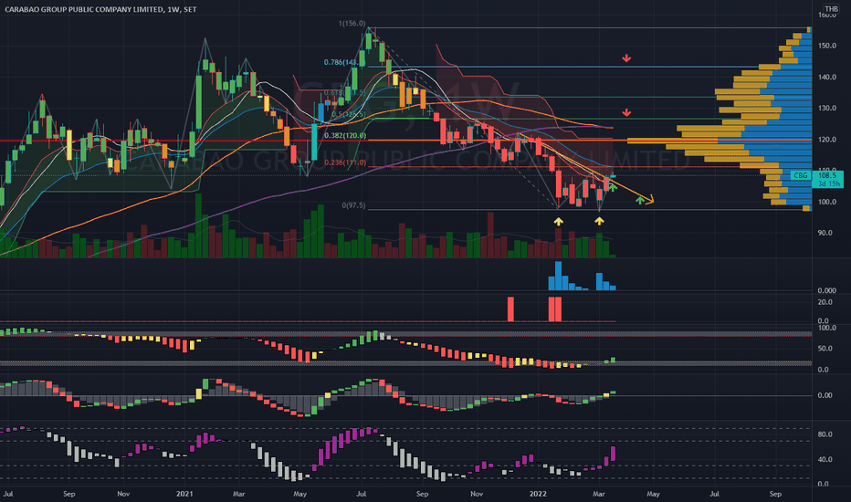Click the 120.0 price axis label
This screenshot has height=502, width=851.
pos(827,140)
